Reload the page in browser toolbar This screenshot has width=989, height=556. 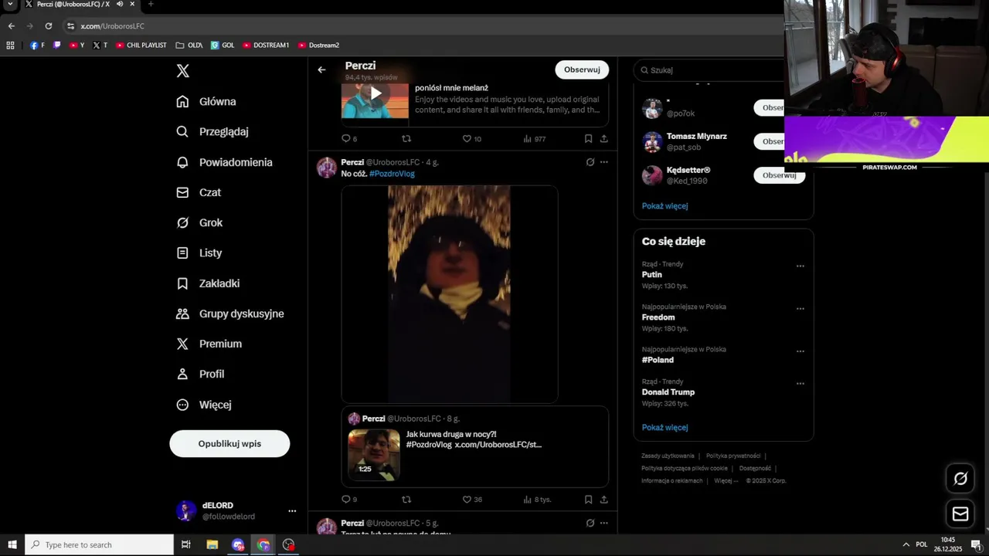click(x=48, y=25)
